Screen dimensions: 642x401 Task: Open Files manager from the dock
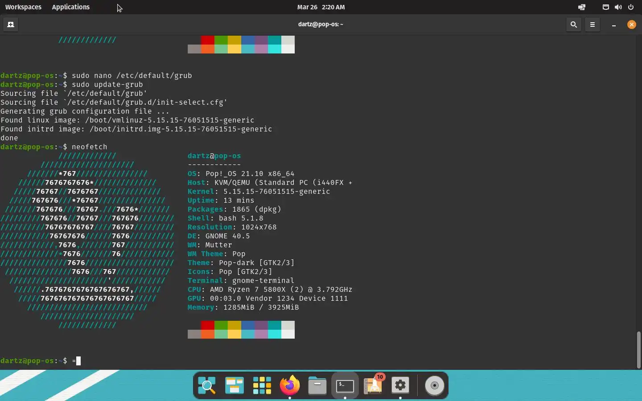click(317, 385)
